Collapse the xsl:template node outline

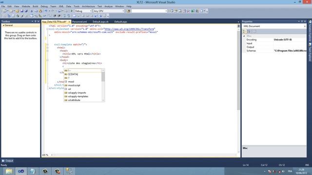[47, 45]
